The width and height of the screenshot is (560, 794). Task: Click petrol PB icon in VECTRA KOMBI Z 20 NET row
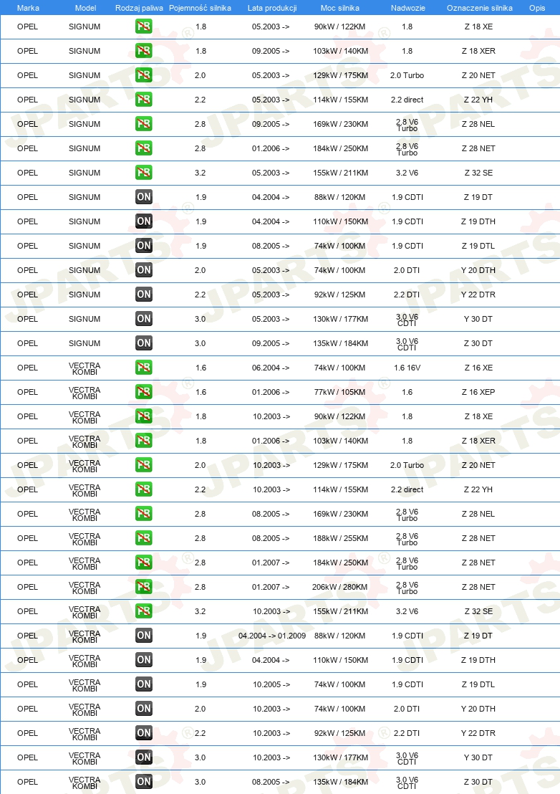(x=144, y=465)
